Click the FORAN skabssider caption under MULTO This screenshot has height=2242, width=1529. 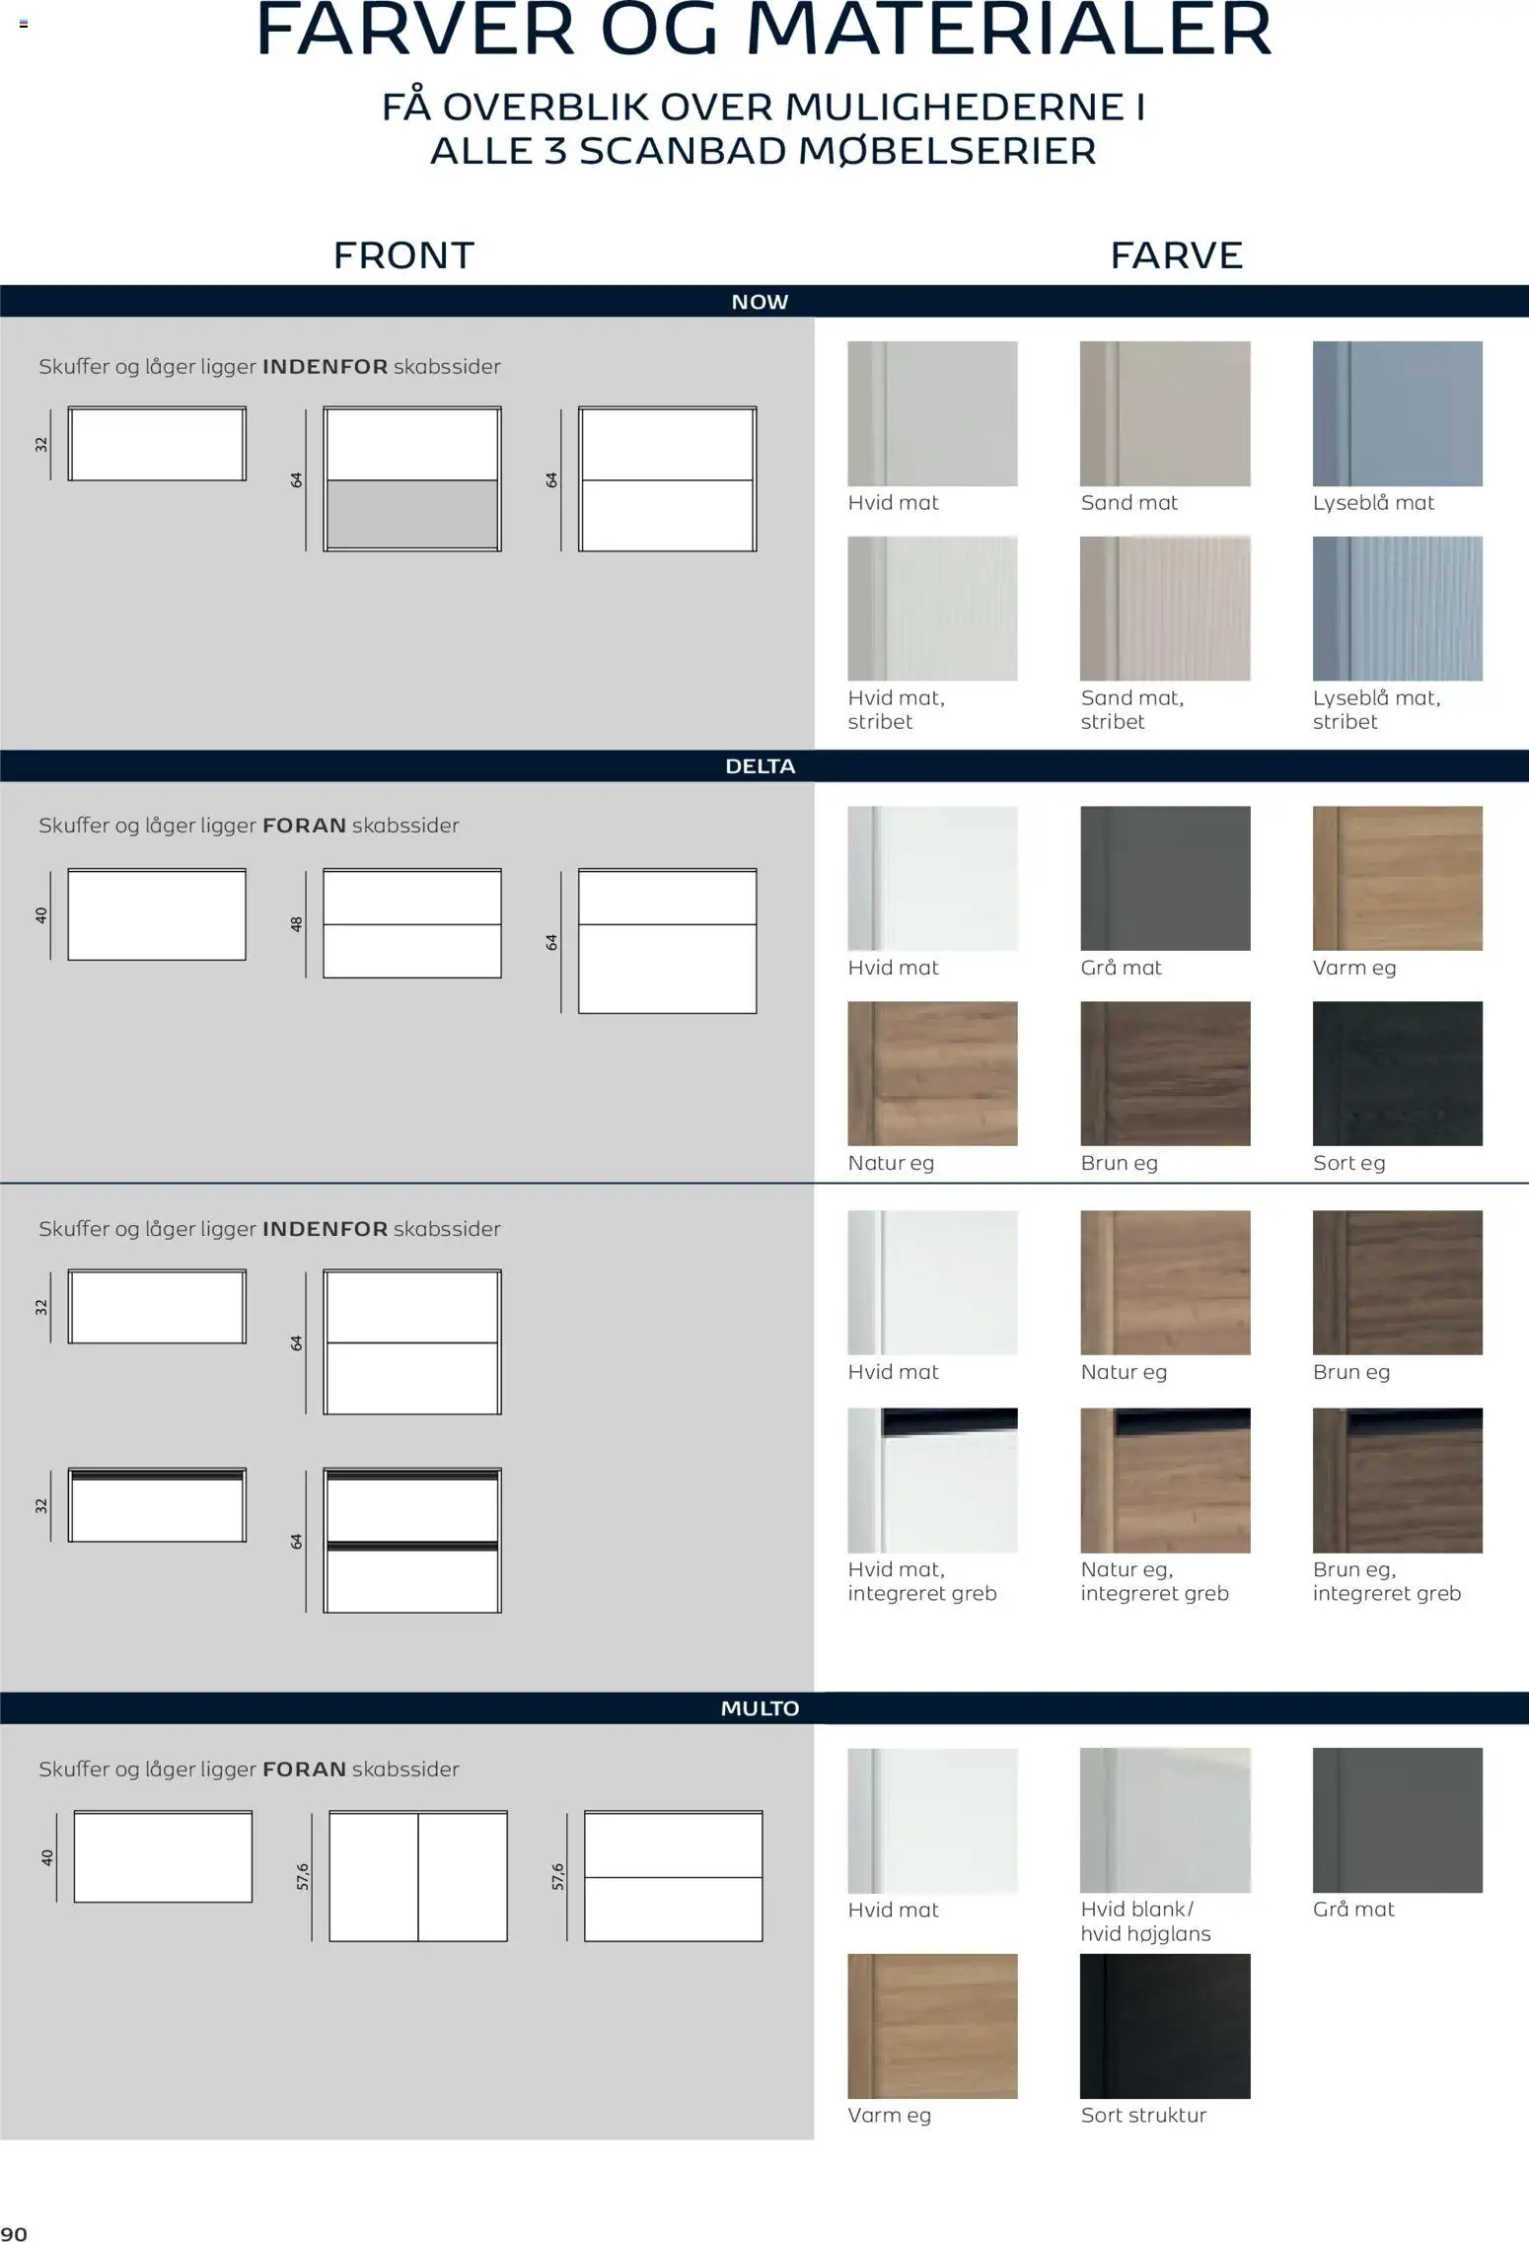(250, 1770)
